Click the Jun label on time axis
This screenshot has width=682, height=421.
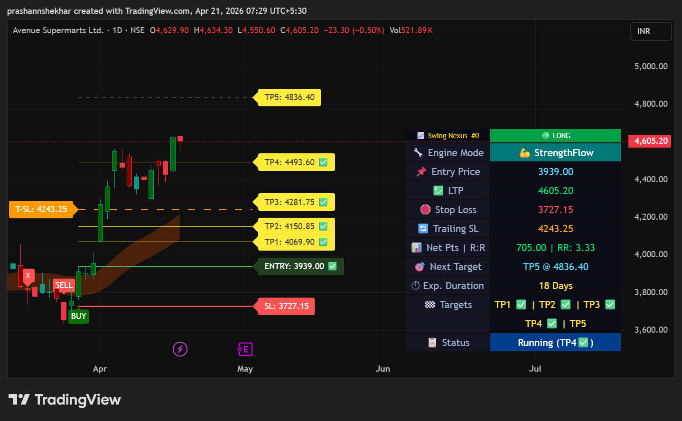[383, 369]
